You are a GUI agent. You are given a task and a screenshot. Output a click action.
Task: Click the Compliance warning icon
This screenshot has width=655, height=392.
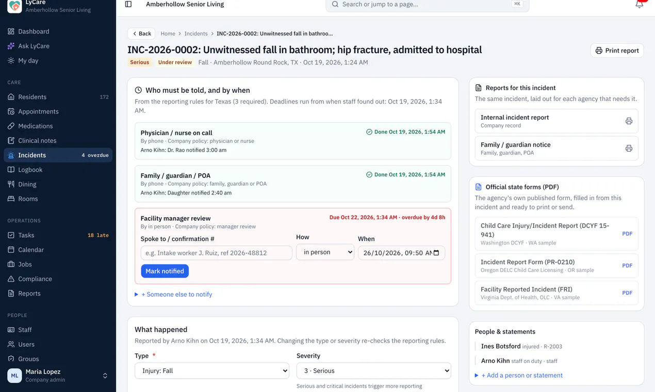point(11,279)
